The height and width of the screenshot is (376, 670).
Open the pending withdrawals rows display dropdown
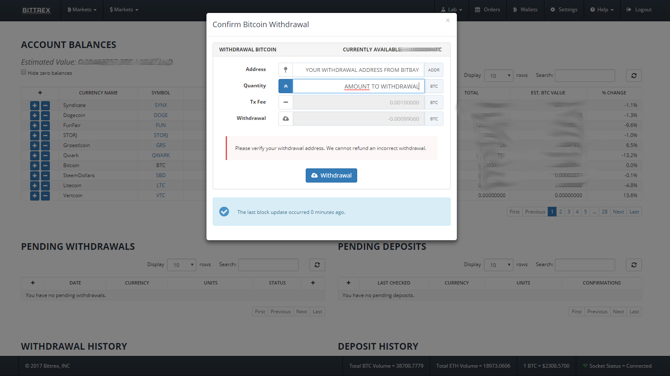point(182,265)
